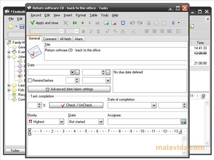Click the alarm clock toolbar icon

tap(123, 23)
